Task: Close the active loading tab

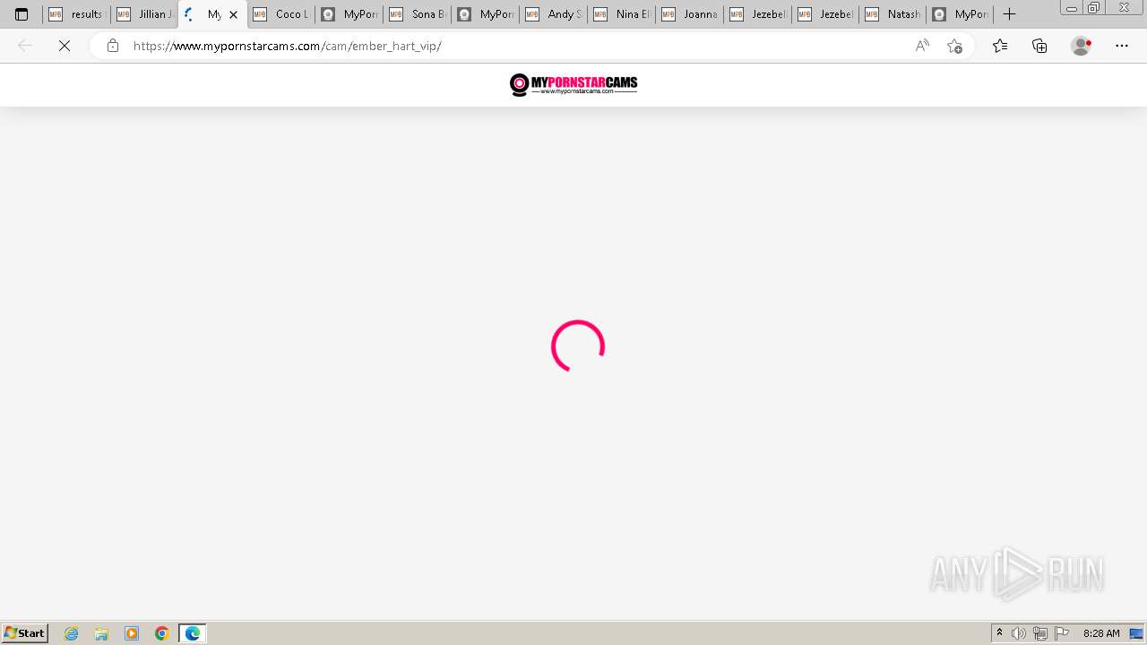Action: pos(233,14)
